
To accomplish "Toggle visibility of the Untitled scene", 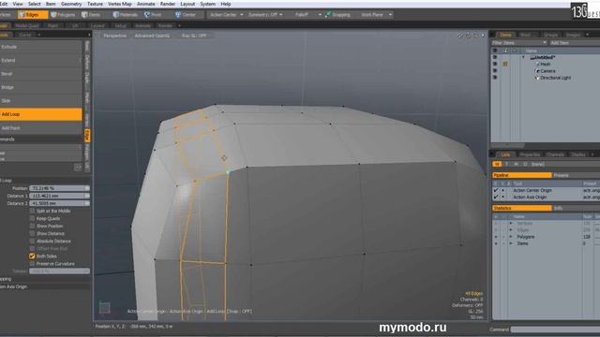I will [495, 57].
